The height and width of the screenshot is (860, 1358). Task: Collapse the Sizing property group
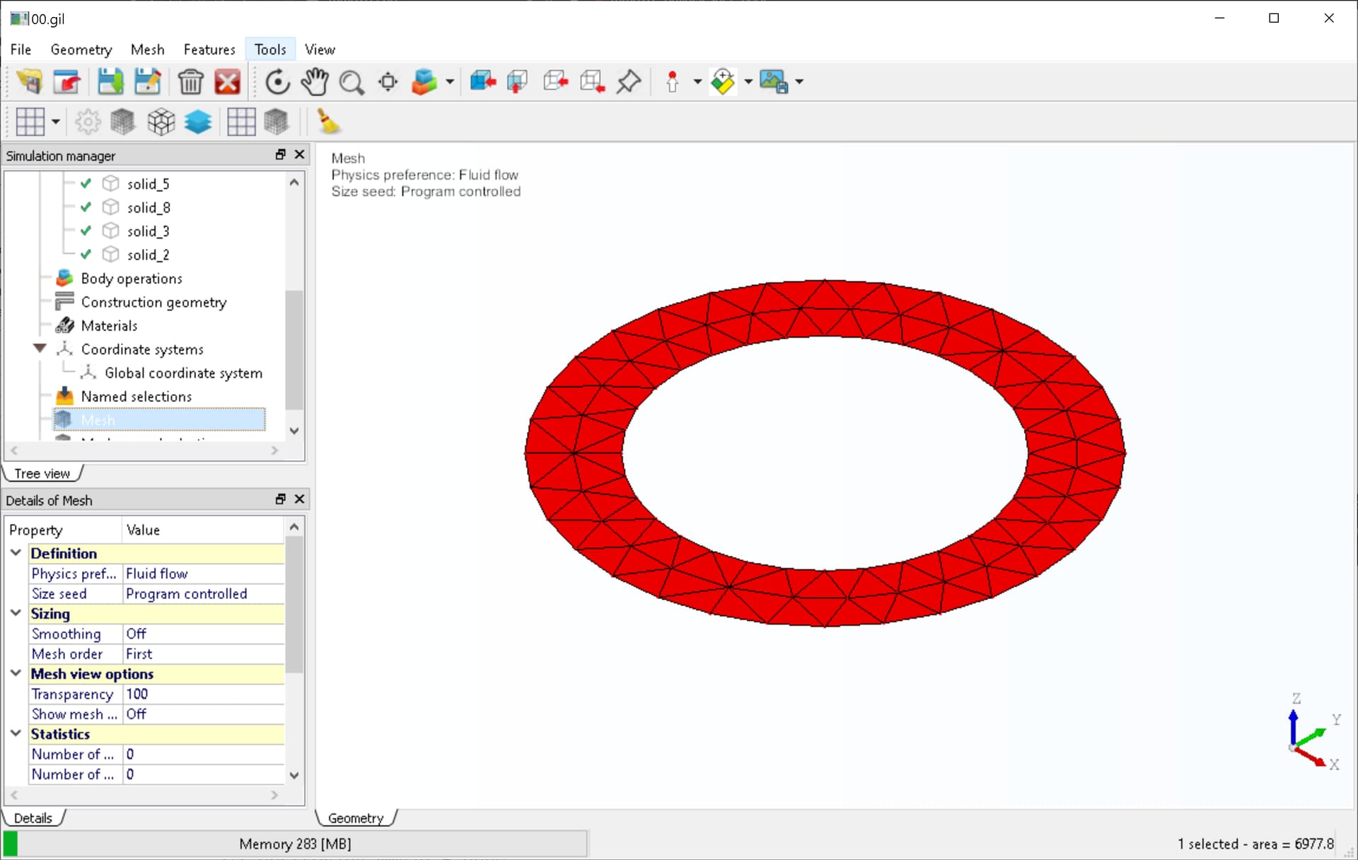16,613
